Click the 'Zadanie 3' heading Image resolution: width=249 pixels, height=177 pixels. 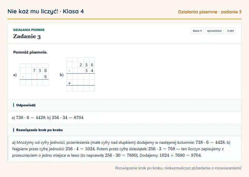tap(27, 36)
